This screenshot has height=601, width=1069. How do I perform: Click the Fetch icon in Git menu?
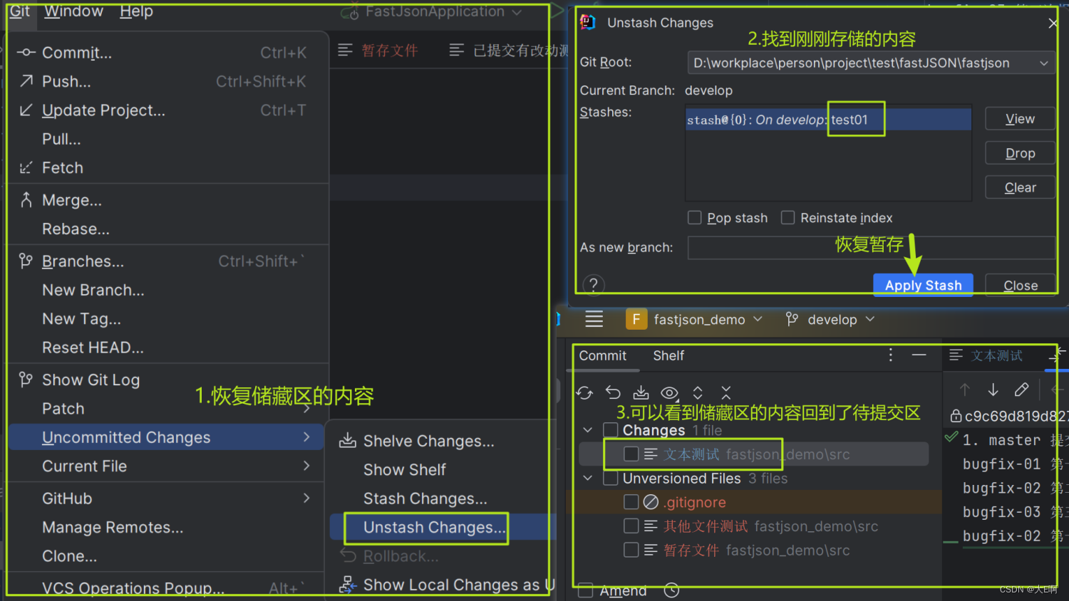coord(26,167)
